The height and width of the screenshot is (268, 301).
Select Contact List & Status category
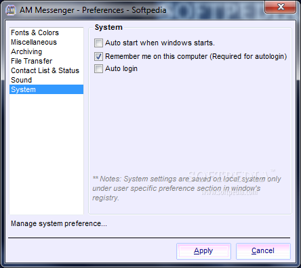[x=46, y=70]
